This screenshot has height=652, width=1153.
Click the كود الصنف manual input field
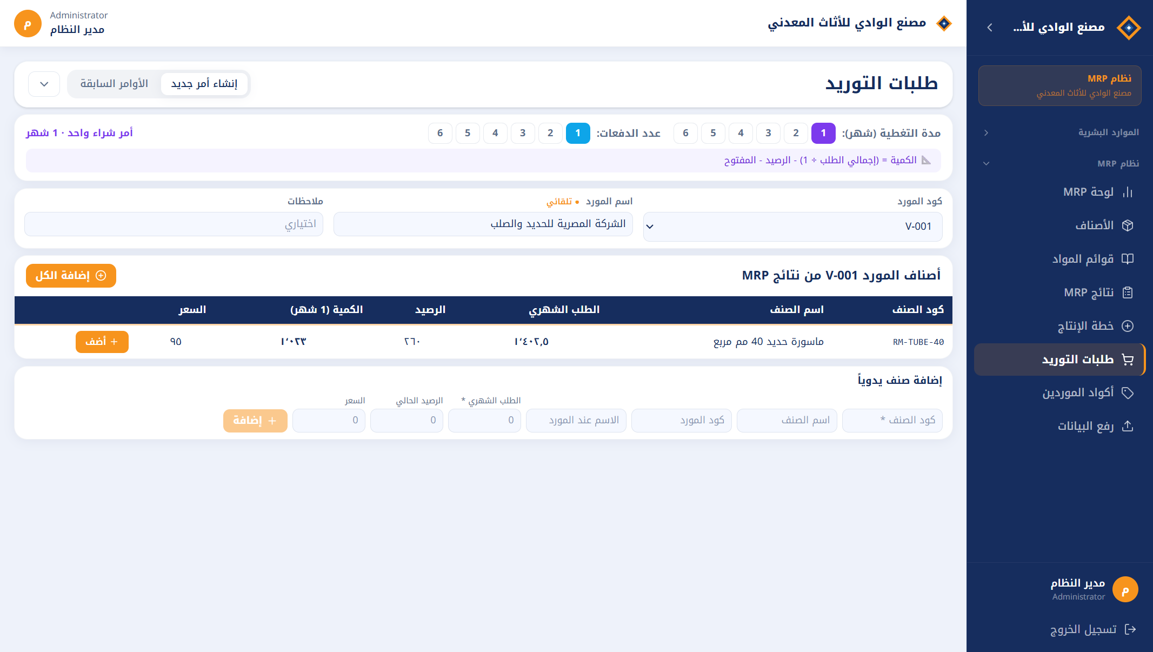[892, 421]
